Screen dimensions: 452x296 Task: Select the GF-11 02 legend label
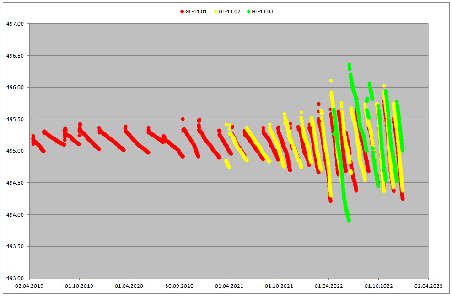click(229, 11)
